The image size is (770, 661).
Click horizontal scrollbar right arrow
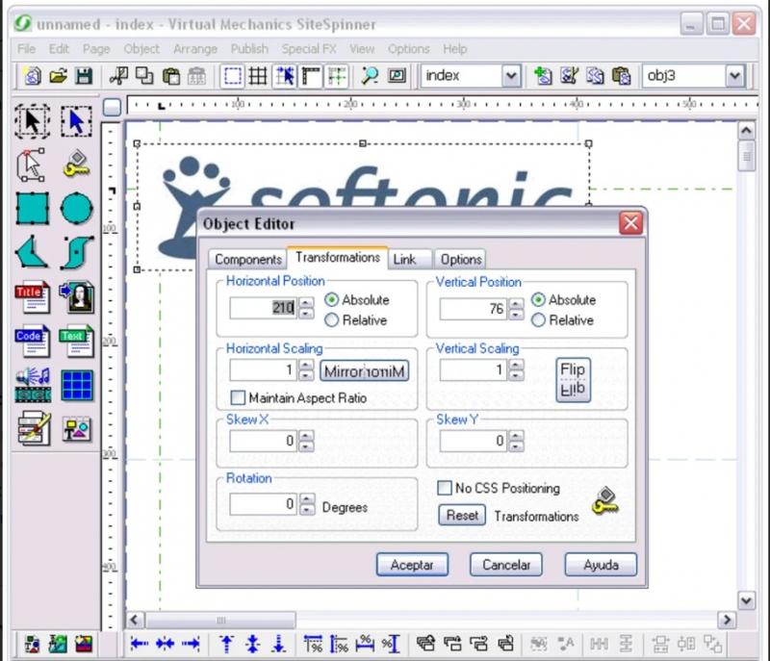coord(727,620)
